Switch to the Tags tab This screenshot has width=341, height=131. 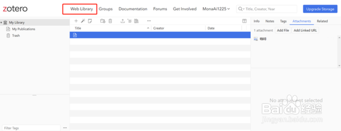[283, 21]
